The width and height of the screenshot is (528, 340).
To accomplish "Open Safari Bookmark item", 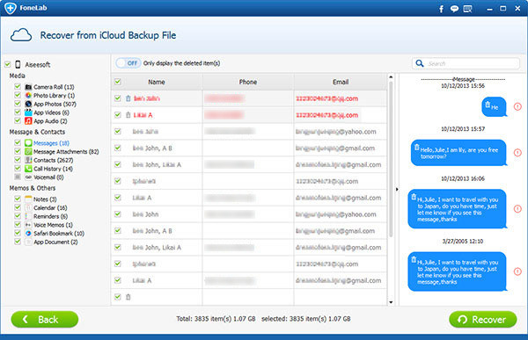I will coord(59,233).
